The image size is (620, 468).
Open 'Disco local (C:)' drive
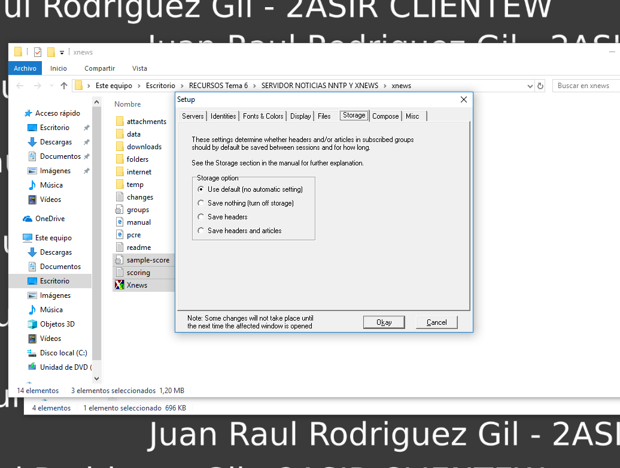63,353
